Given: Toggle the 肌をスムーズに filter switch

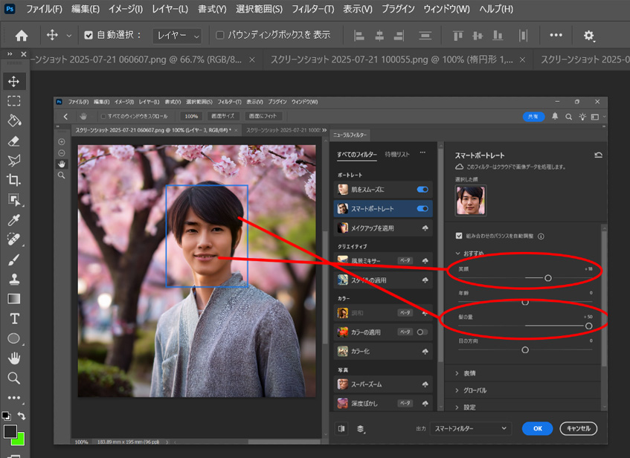Looking at the screenshot, I should pos(422,190).
